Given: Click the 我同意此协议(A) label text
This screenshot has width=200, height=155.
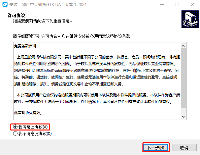Looking at the screenshot, I should [x=33, y=127].
